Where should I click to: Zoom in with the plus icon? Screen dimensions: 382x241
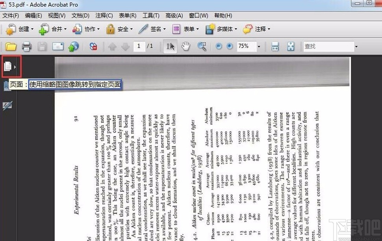[229, 46]
